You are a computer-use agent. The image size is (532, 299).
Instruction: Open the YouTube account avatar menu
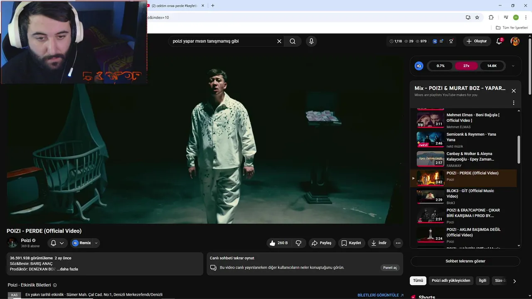(x=515, y=41)
